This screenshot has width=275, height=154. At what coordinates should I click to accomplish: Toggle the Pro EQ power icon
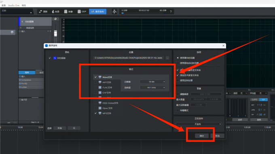tap(20, 83)
